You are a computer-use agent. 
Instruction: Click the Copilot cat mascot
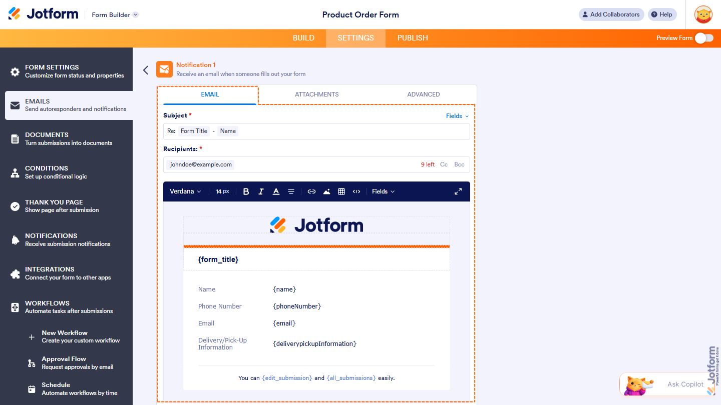click(x=638, y=385)
